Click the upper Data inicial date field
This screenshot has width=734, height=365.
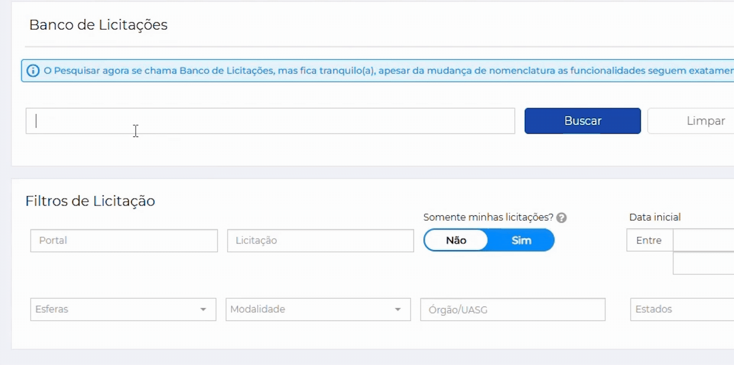click(703, 240)
